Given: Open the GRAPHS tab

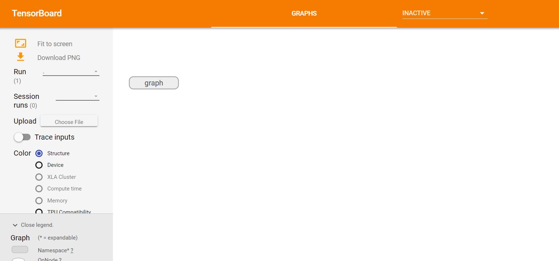Looking at the screenshot, I should [x=304, y=13].
